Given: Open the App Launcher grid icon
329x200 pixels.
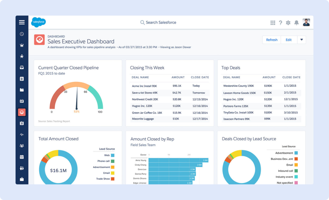Looking at the screenshot, I should (x=273, y=23).
